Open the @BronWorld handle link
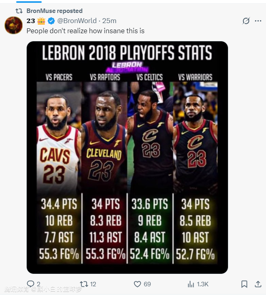Screen dimensions: 266x296 (x=77, y=21)
